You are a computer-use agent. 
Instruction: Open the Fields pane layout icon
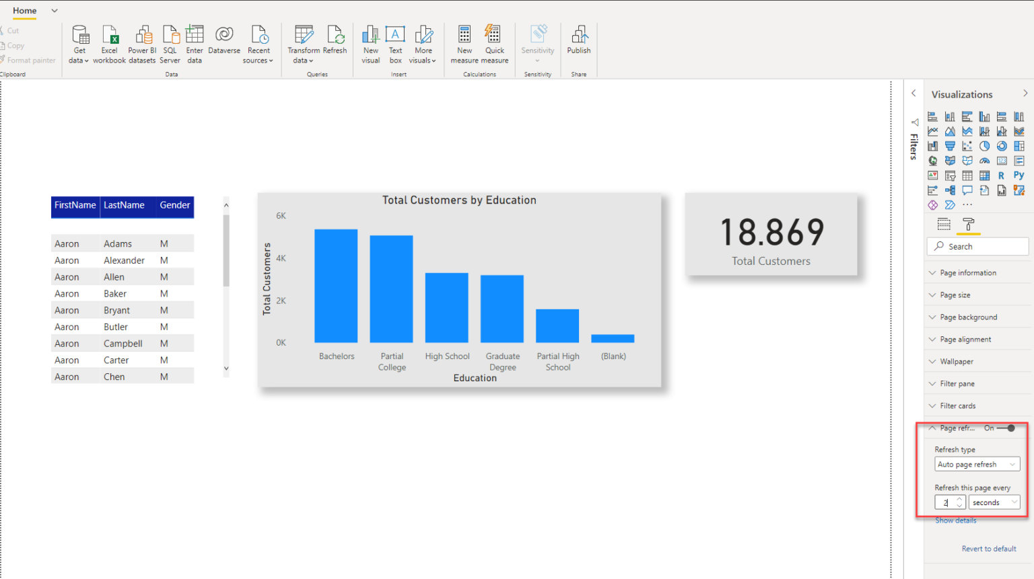943,224
